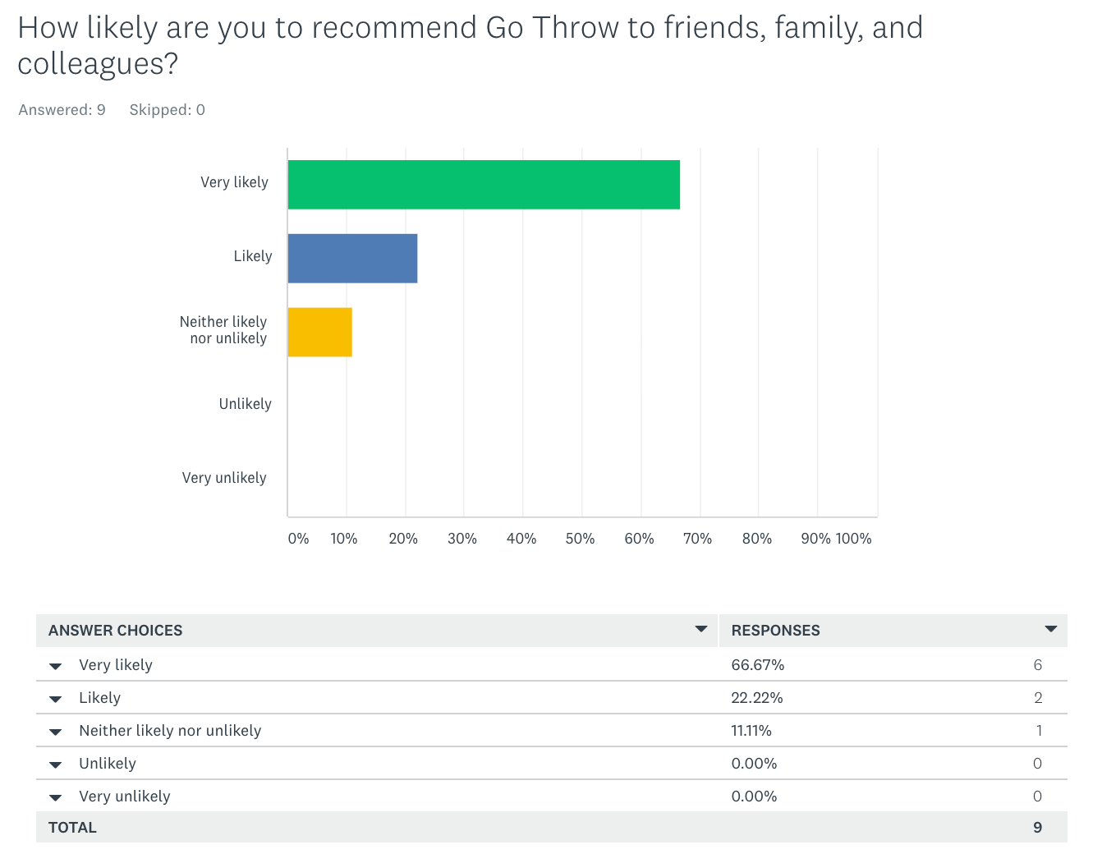This screenshot has width=1102, height=854.
Task: Click the Skipped: 0 count
Action: [168, 110]
